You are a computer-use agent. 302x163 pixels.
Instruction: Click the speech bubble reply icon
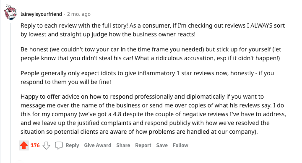point(59,145)
